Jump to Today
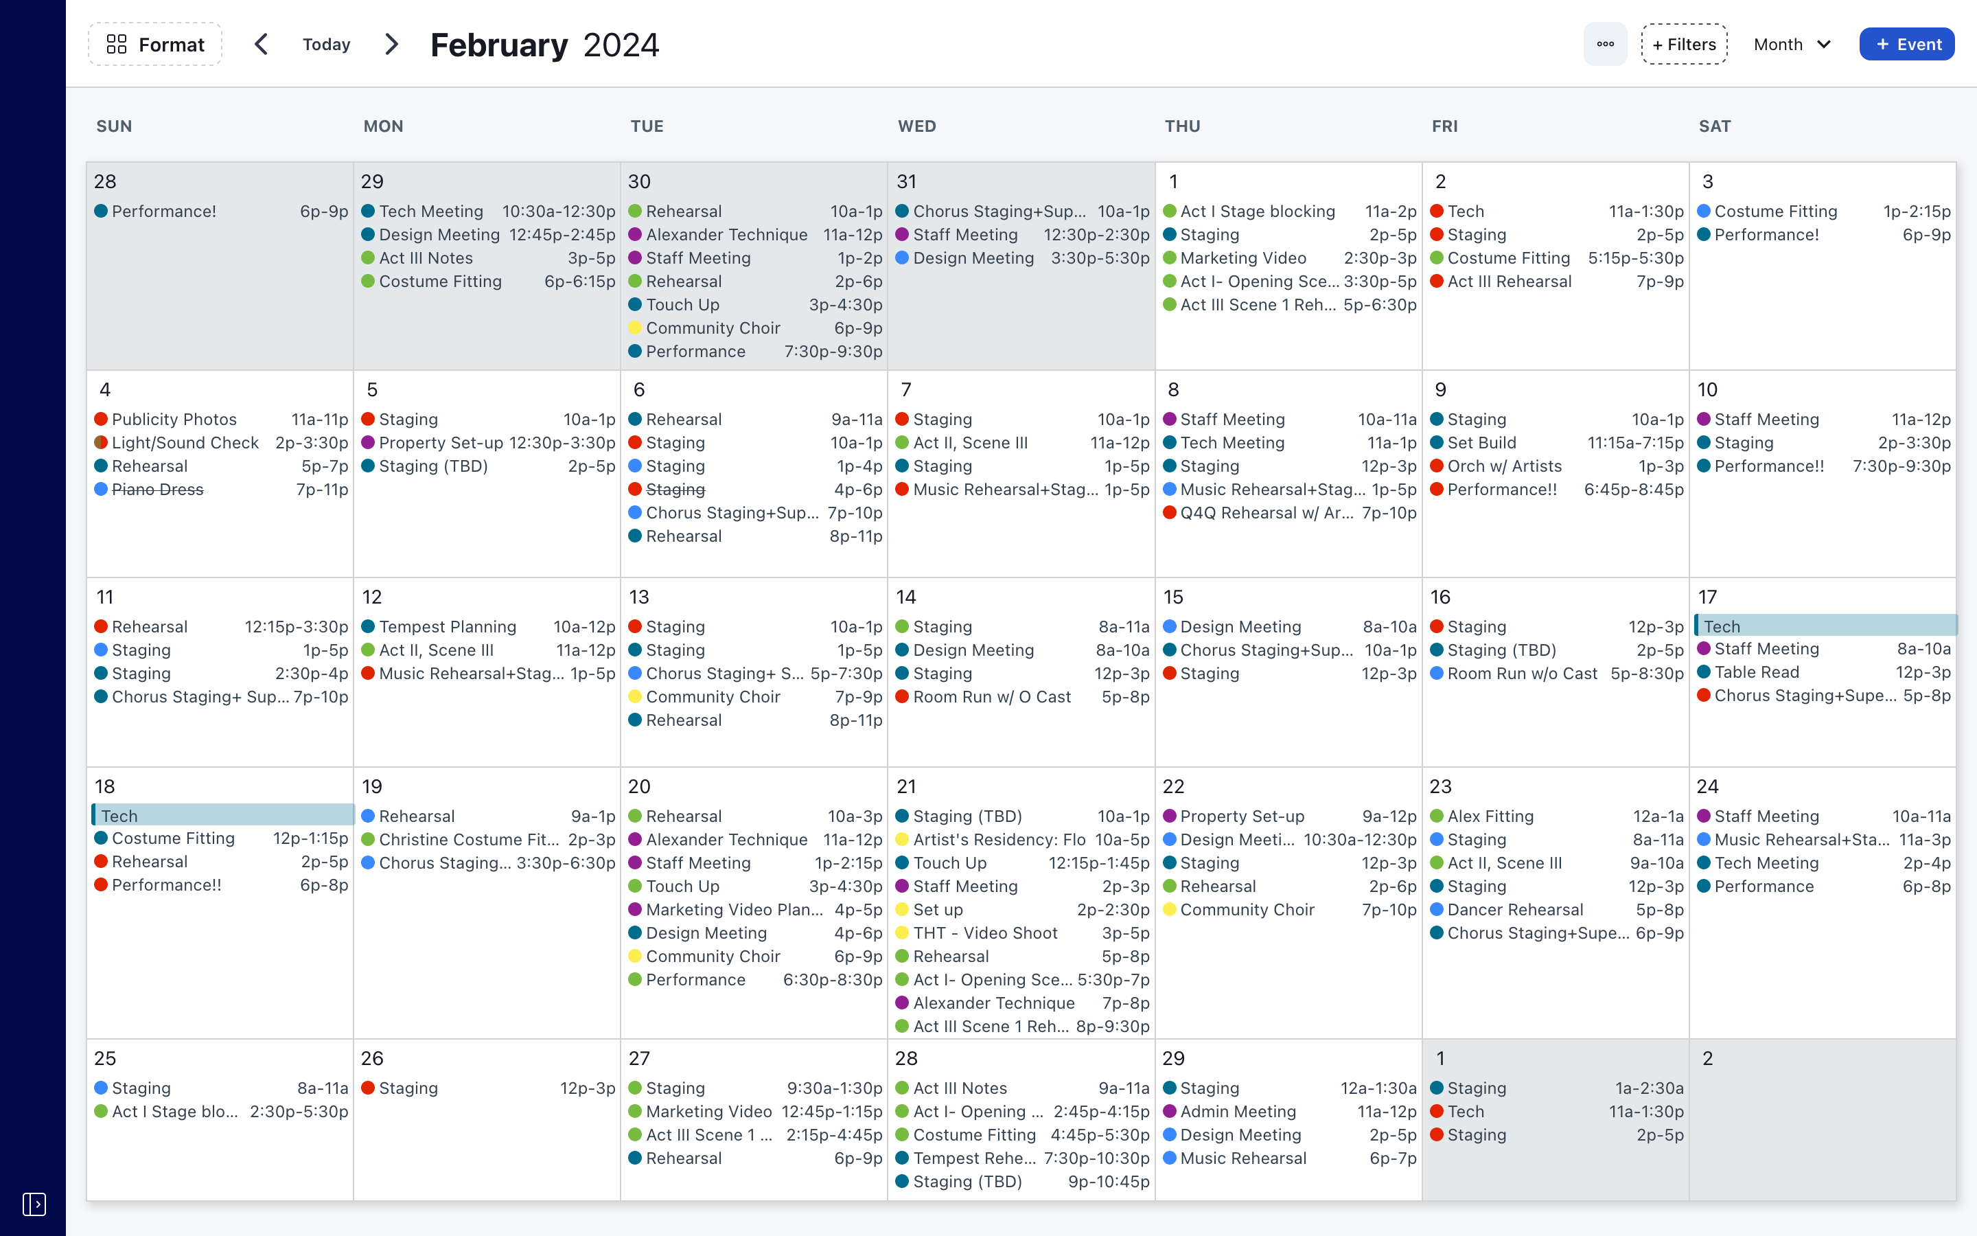Viewport: 1977px width, 1236px height. (x=326, y=44)
